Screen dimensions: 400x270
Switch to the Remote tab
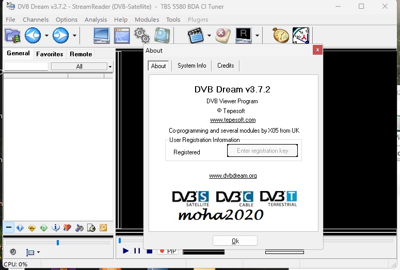point(81,54)
